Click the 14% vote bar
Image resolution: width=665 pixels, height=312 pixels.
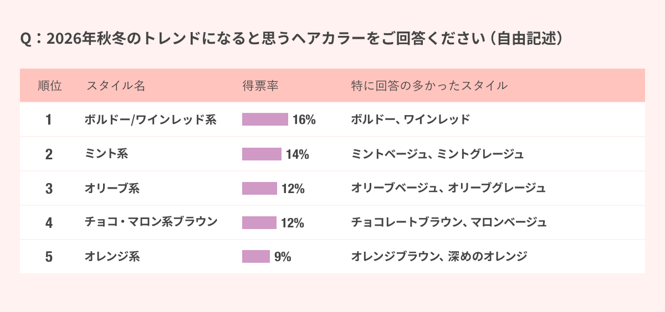pyautogui.click(x=262, y=154)
